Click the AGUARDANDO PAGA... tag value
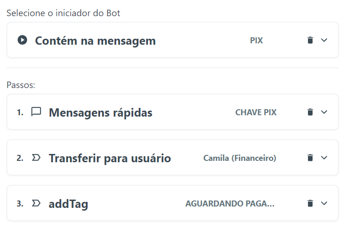 point(230,204)
